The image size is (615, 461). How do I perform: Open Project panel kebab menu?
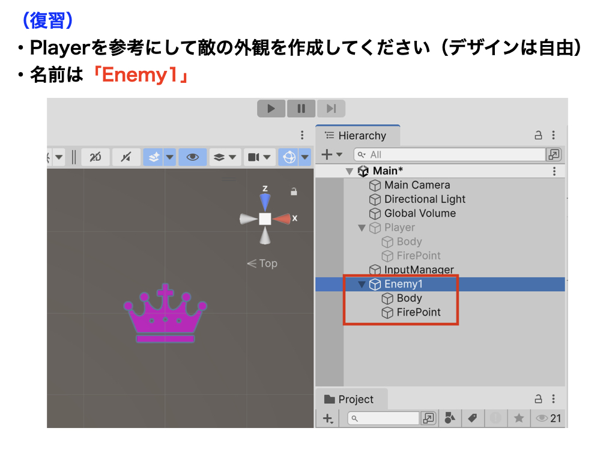553,399
